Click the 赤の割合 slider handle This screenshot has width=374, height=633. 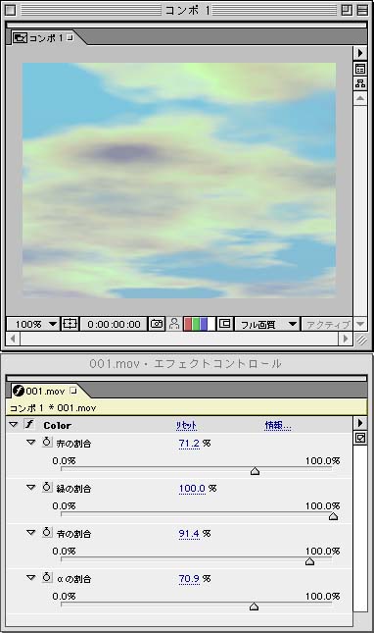[x=255, y=471]
